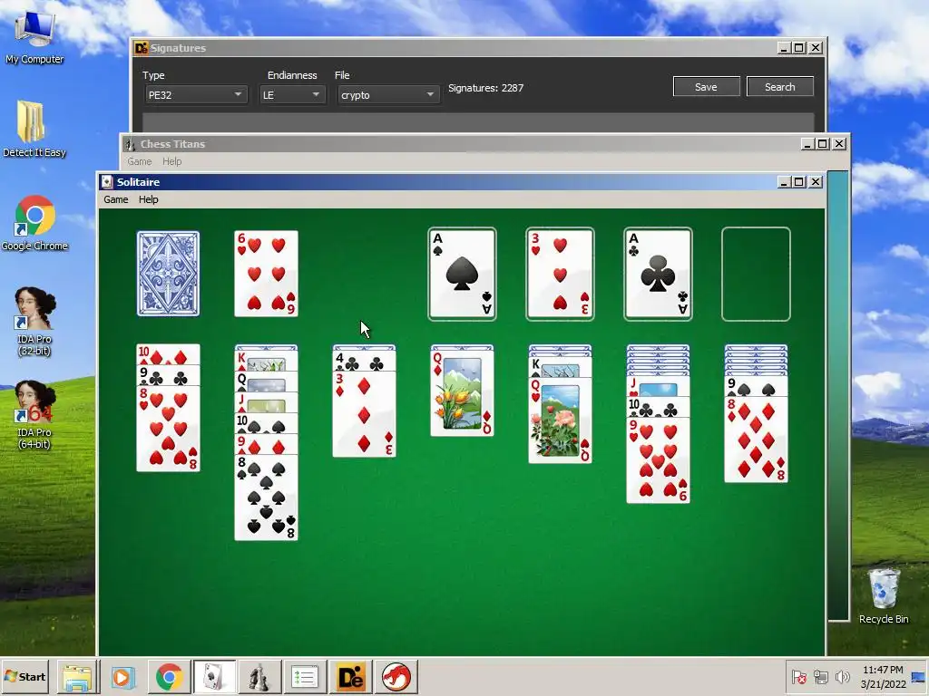Close the Signatures window

816,48
